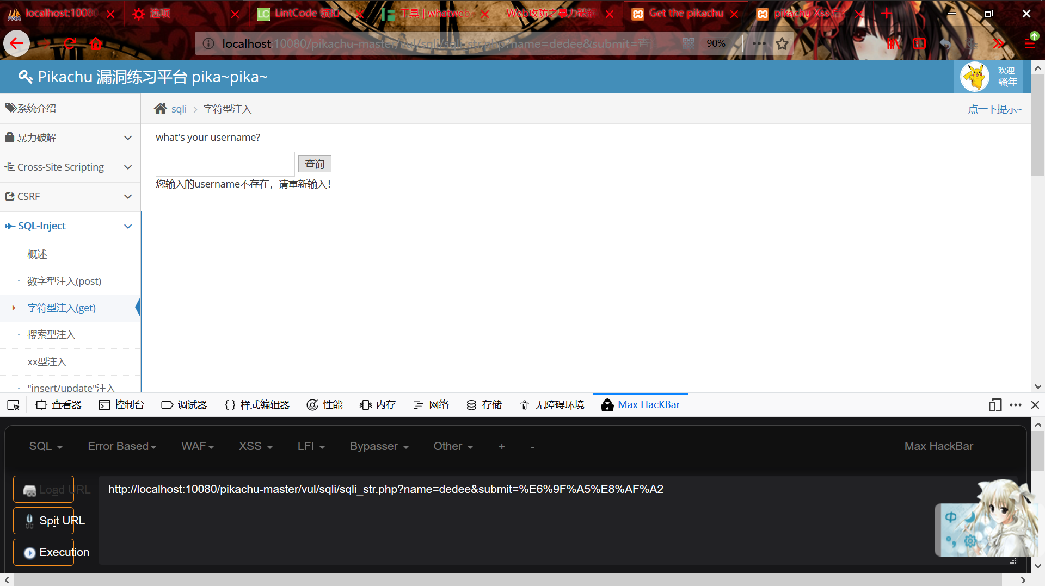The height and width of the screenshot is (587, 1045).
Task: Open the SQL dropdown in HackBar
Action: [46, 446]
